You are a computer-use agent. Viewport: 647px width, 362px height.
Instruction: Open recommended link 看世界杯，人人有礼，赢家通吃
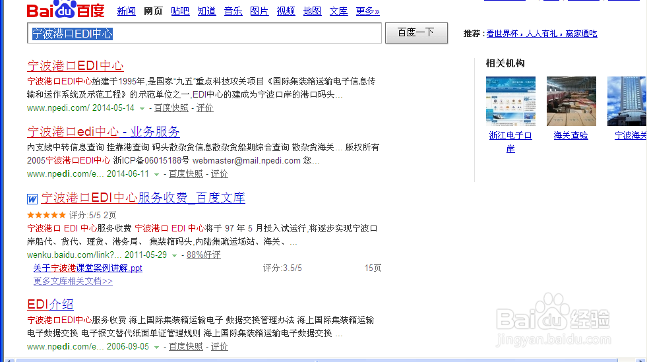(x=541, y=34)
